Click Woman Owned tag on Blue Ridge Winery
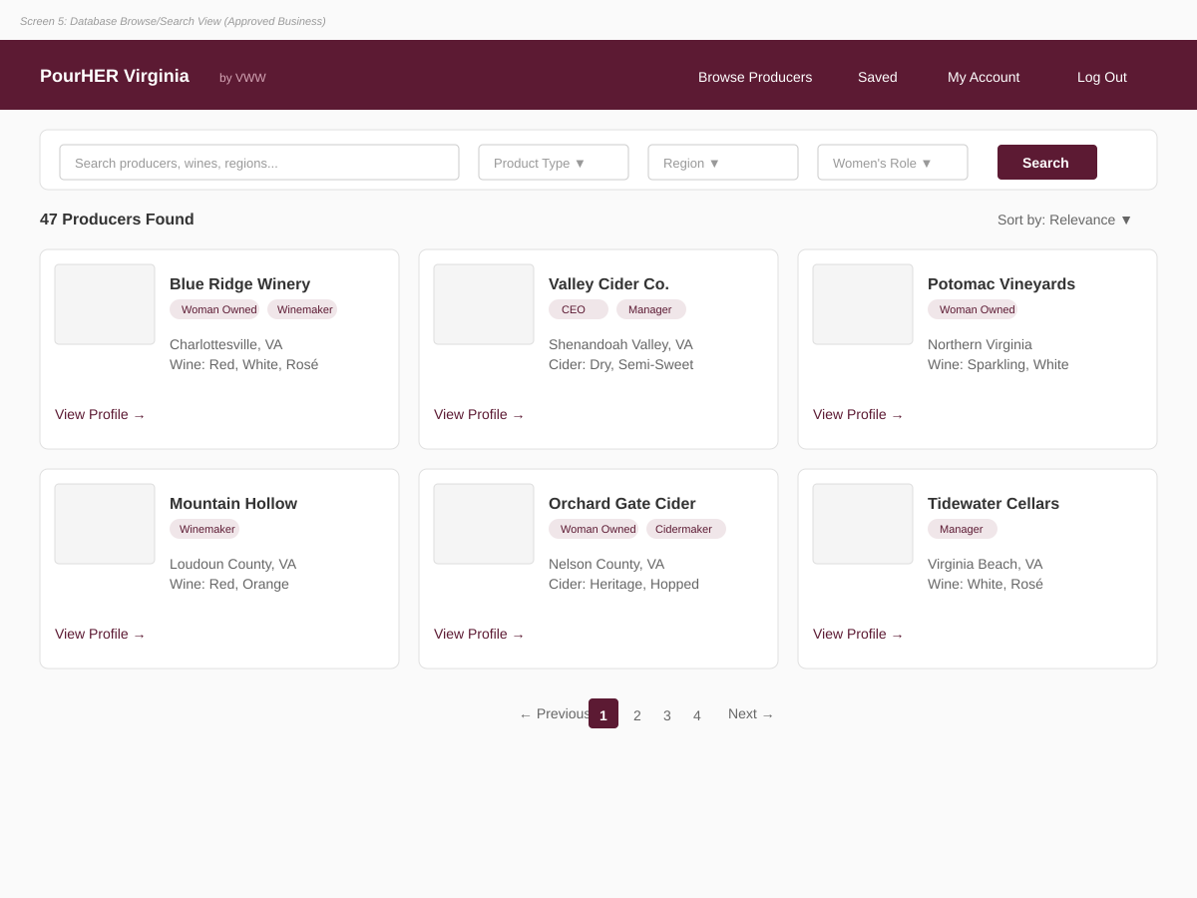Screen dimensions: 1197x898 pos(214,309)
